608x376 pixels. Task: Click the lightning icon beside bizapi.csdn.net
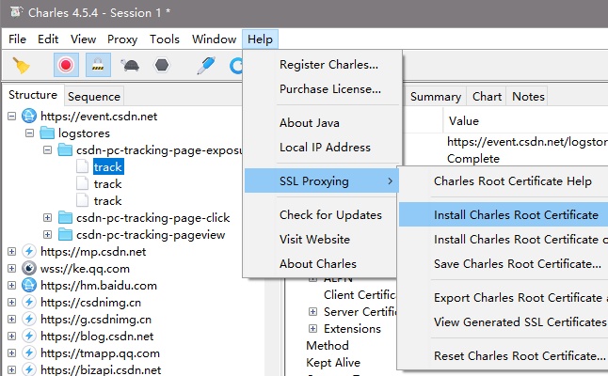coord(29,369)
